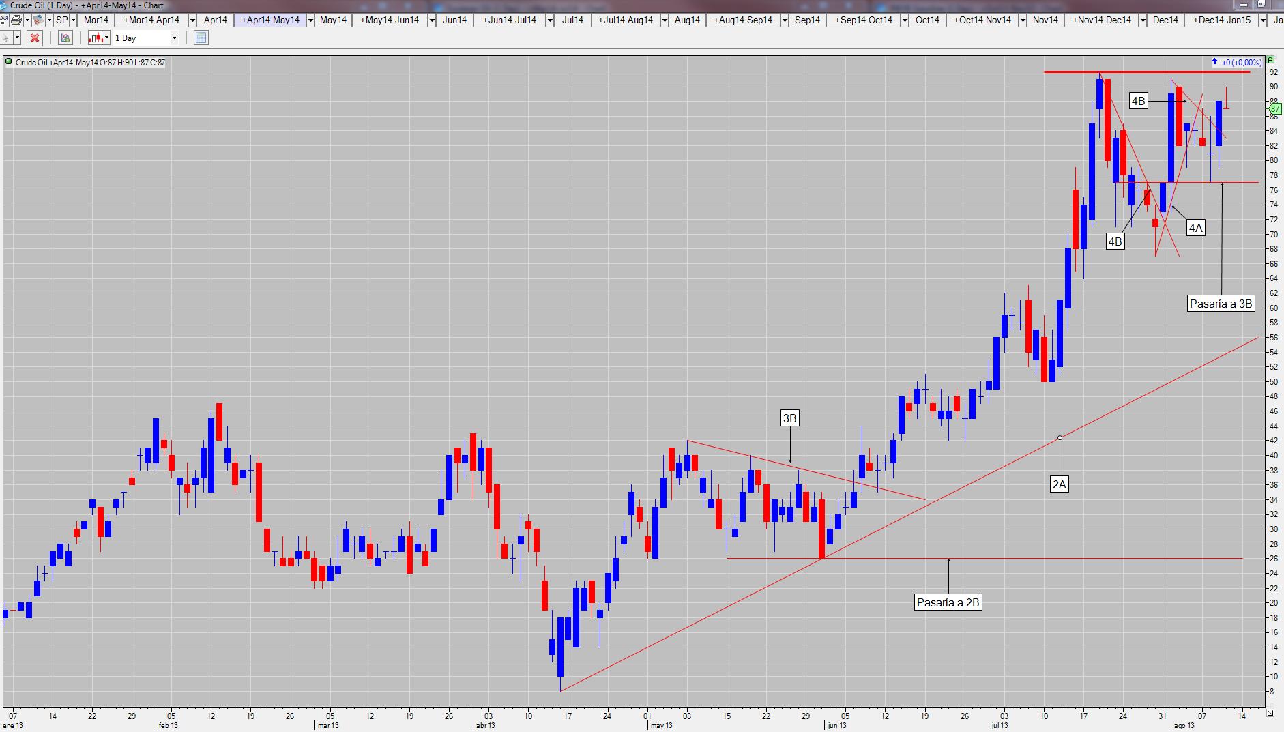1284x732 pixels.
Task: Open the dropdown after the +Mar14-Apr14 tab
Action: pyautogui.click(x=192, y=20)
